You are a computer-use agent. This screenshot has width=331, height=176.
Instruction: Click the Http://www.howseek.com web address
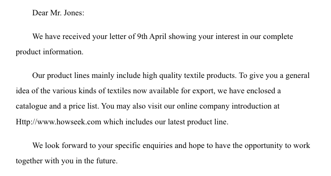(x=58, y=122)
